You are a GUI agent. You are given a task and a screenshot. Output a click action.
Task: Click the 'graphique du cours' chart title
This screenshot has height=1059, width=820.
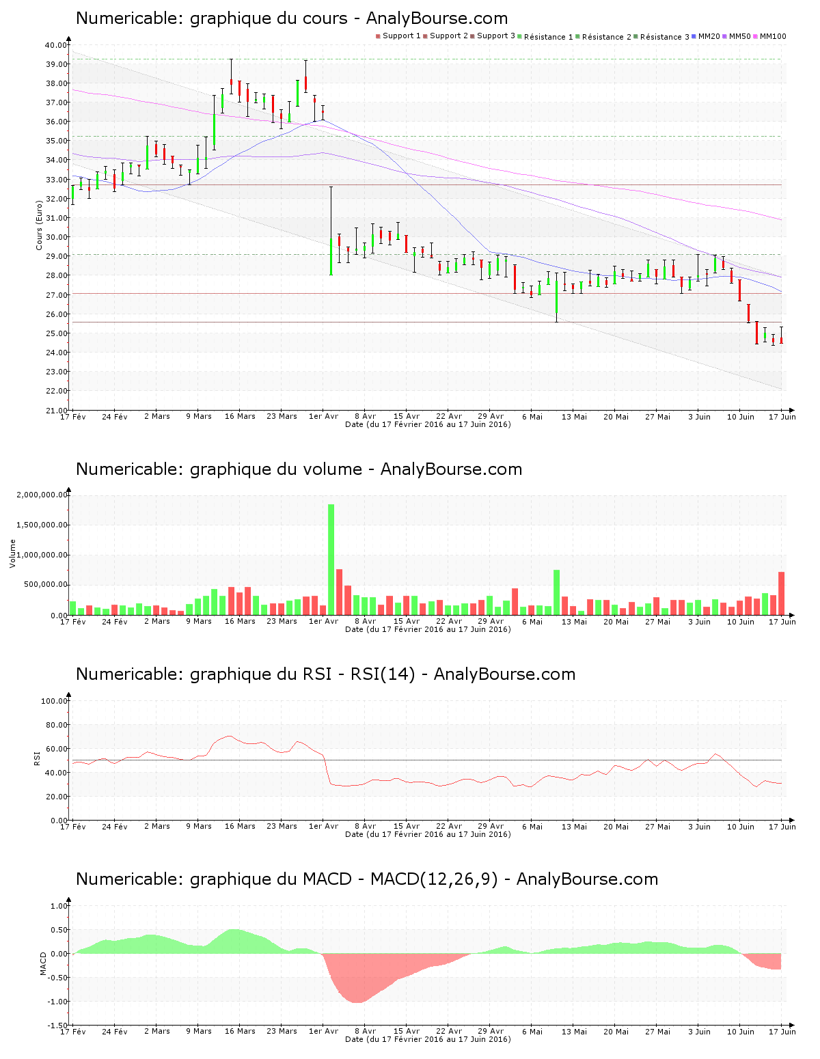click(292, 18)
